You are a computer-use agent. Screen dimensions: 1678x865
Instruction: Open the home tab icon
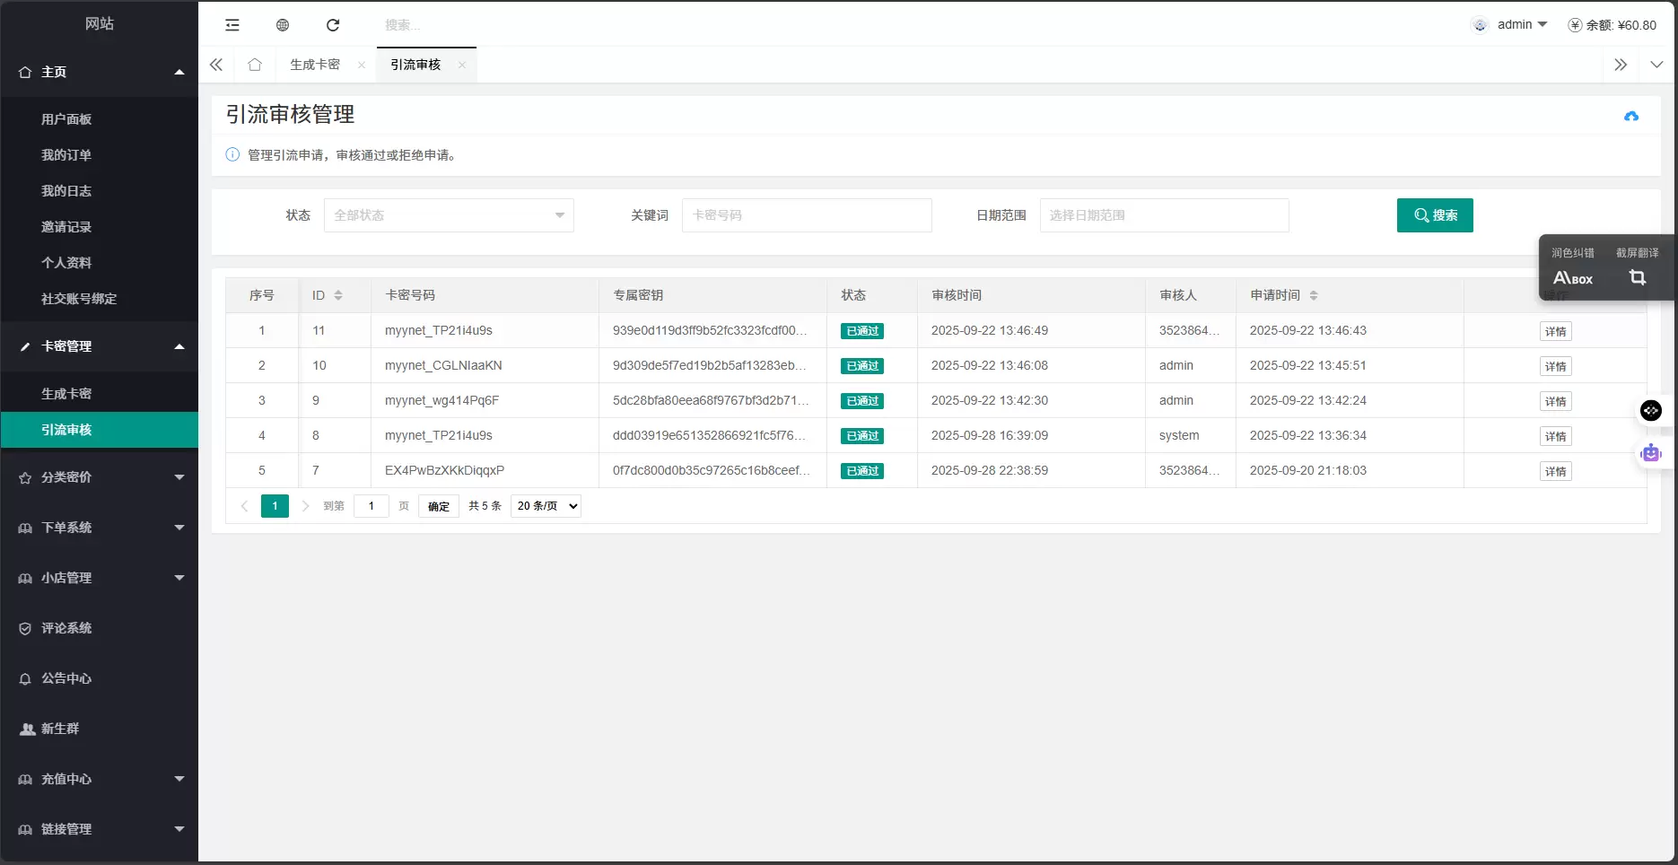tap(255, 65)
